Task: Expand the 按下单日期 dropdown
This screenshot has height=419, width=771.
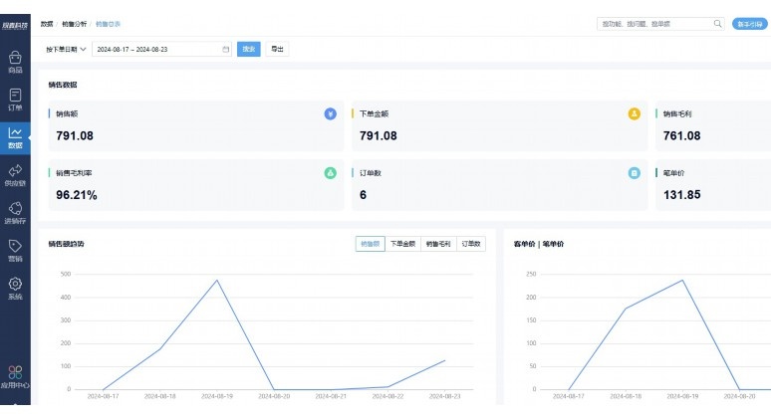Action: coord(66,49)
